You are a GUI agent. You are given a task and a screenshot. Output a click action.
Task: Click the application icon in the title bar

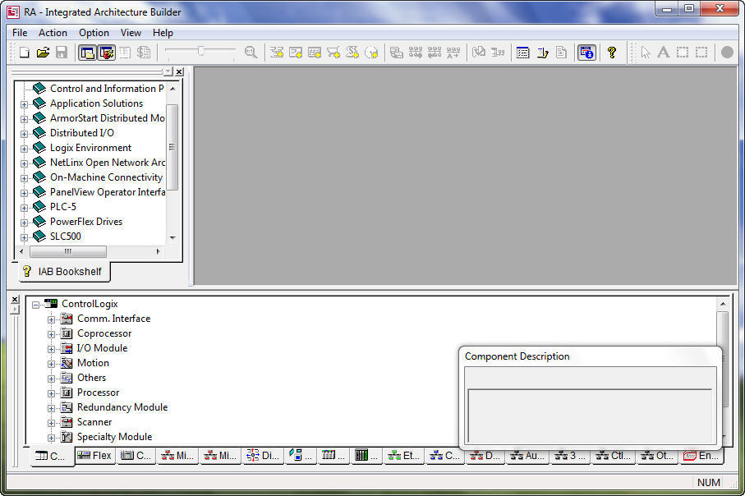[13, 11]
